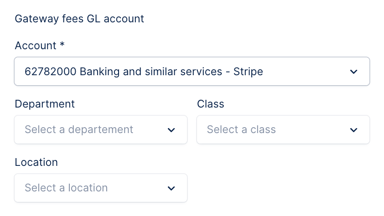Viewport: 384px width, 216px height.
Task: Expand the Location select box
Action: tap(101, 188)
